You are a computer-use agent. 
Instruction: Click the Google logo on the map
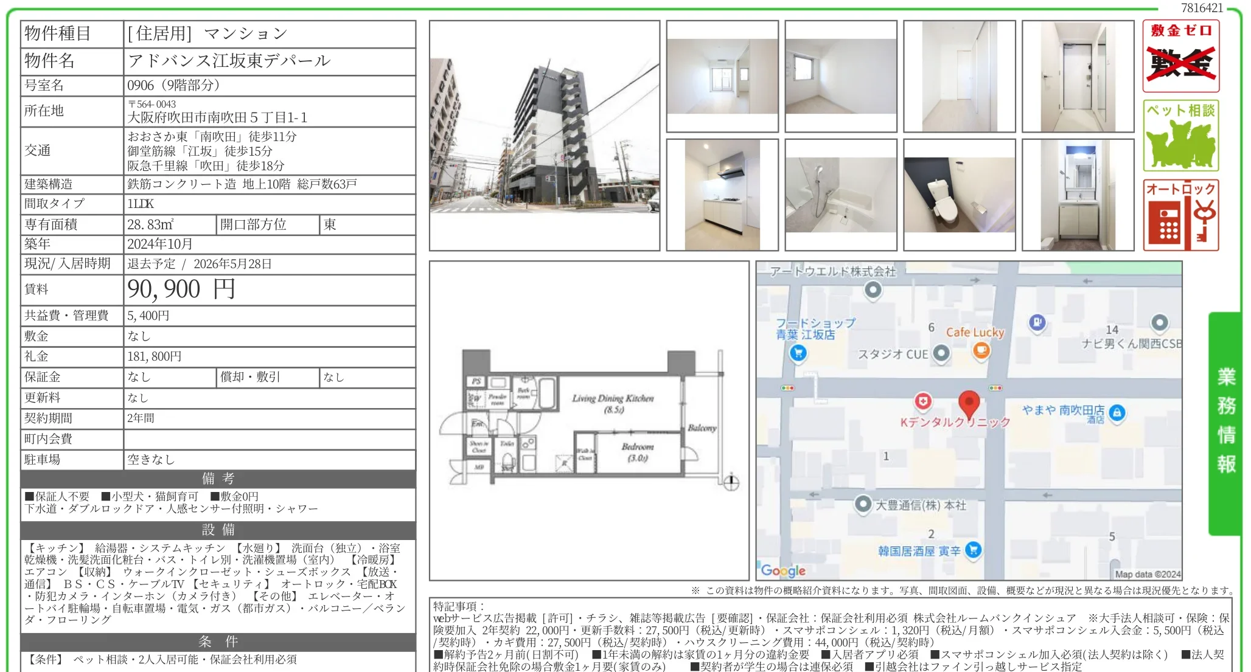pyautogui.click(x=783, y=570)
